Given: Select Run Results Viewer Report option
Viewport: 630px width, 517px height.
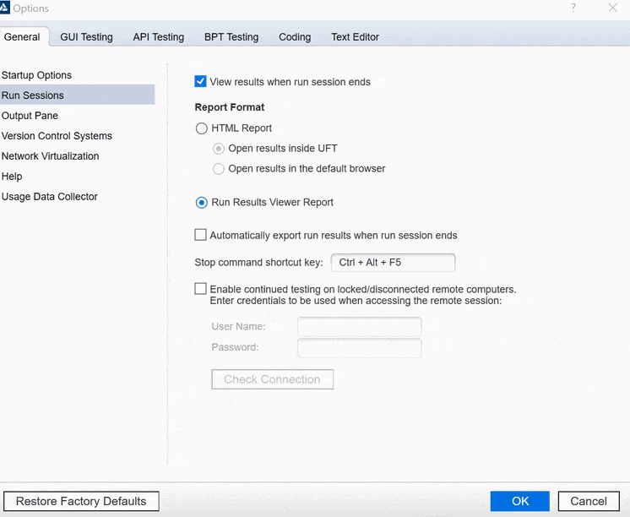Looking at the screenshot, I should 202,203.
